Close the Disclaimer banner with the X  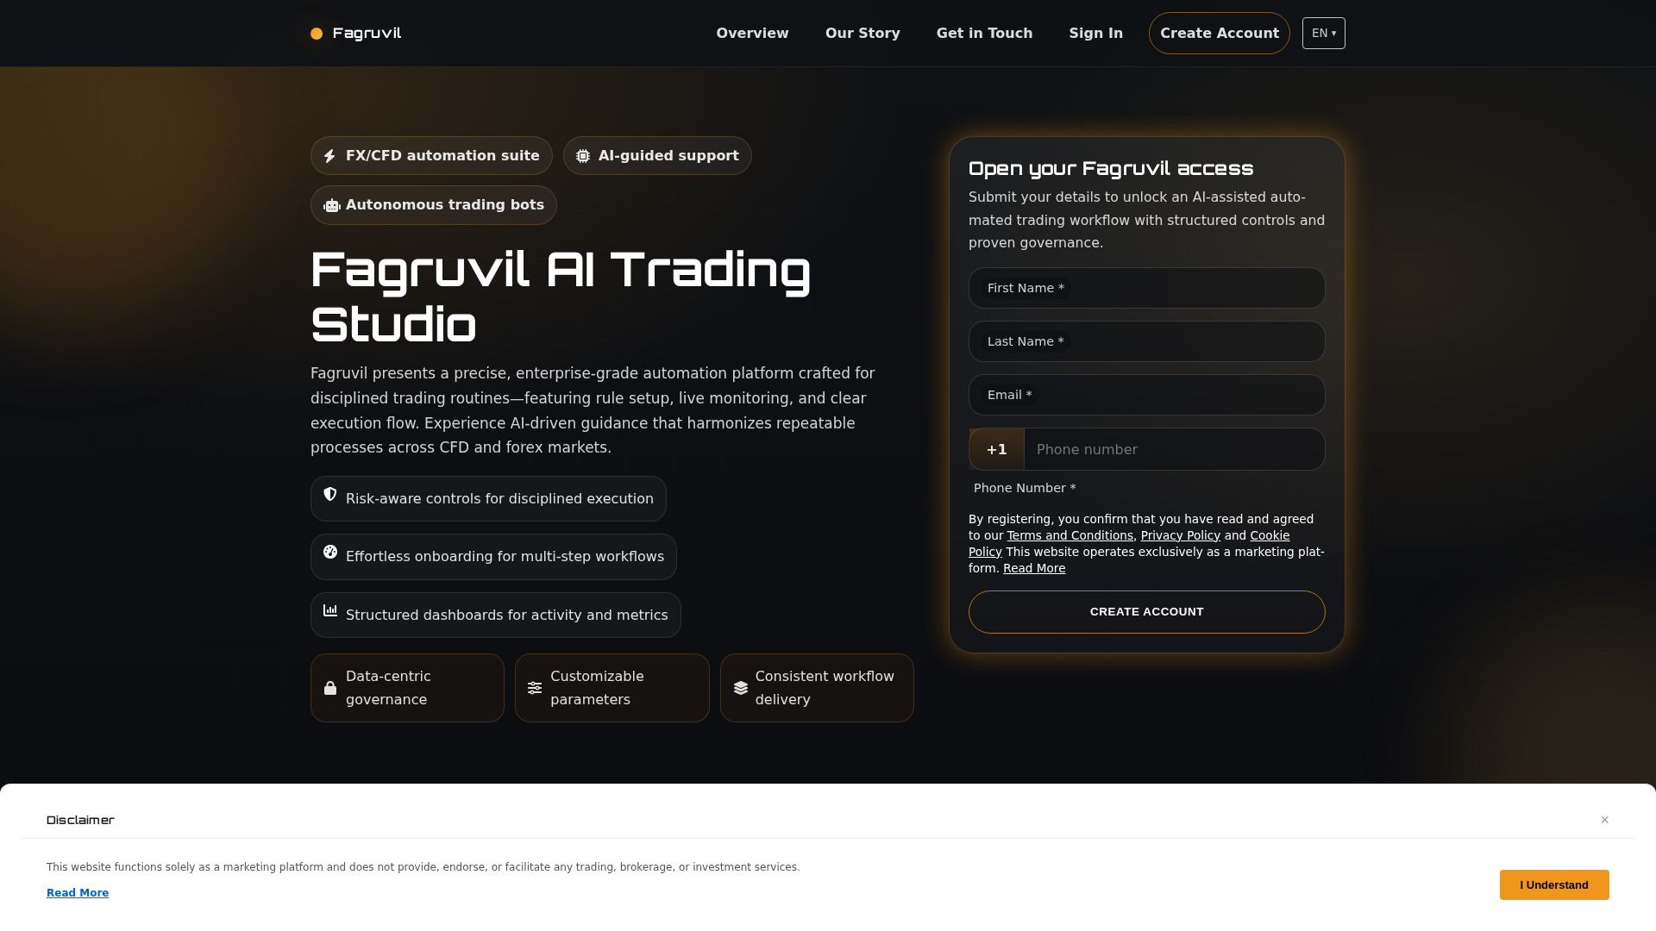pos(1605,820)
